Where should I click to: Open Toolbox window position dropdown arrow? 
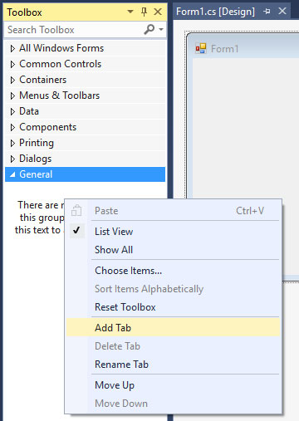point(130,12)
